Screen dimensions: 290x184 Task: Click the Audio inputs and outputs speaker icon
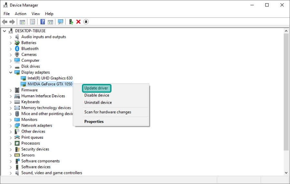pos(17,37)
